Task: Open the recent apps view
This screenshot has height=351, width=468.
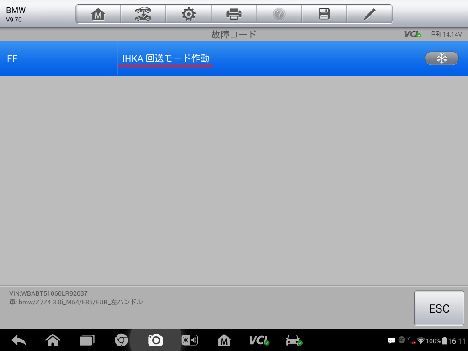Action: pyautogui.click(x=87, y=340)
